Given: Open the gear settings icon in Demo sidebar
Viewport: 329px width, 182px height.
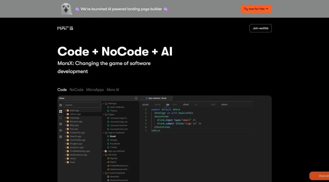Looking at the screenshot, I should 61,130.
